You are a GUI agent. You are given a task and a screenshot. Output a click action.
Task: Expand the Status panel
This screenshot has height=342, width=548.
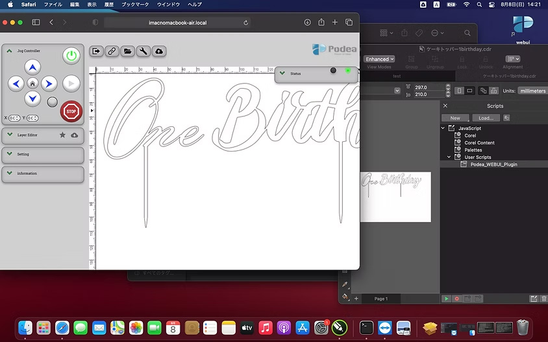(282, 73)
